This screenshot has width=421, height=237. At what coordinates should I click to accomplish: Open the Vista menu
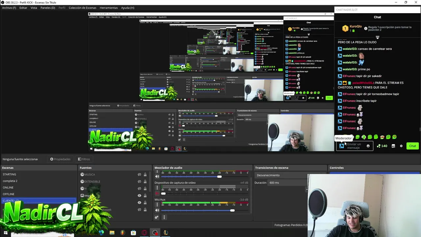[x=34, y=8]
